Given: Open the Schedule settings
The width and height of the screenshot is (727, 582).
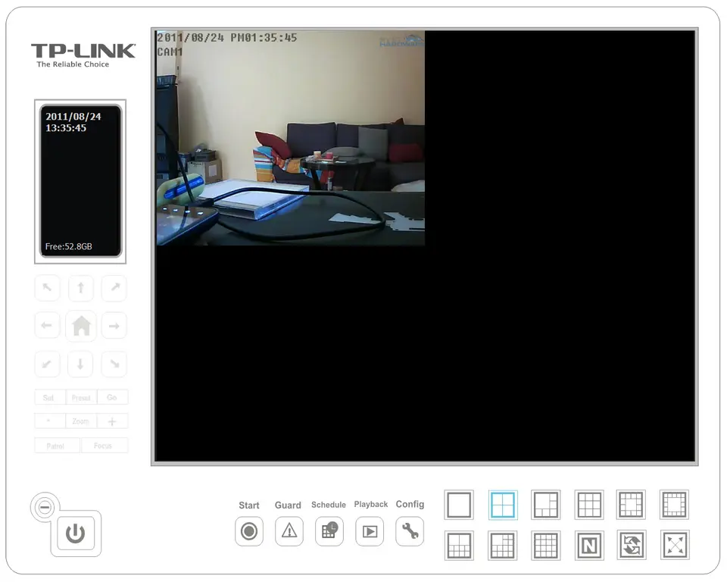Looking at the screenshot, I should point(329,531).
